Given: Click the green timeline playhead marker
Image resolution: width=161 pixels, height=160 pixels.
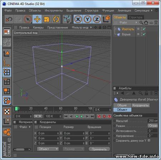Looking at the screenshot, I should pos(16,109).
